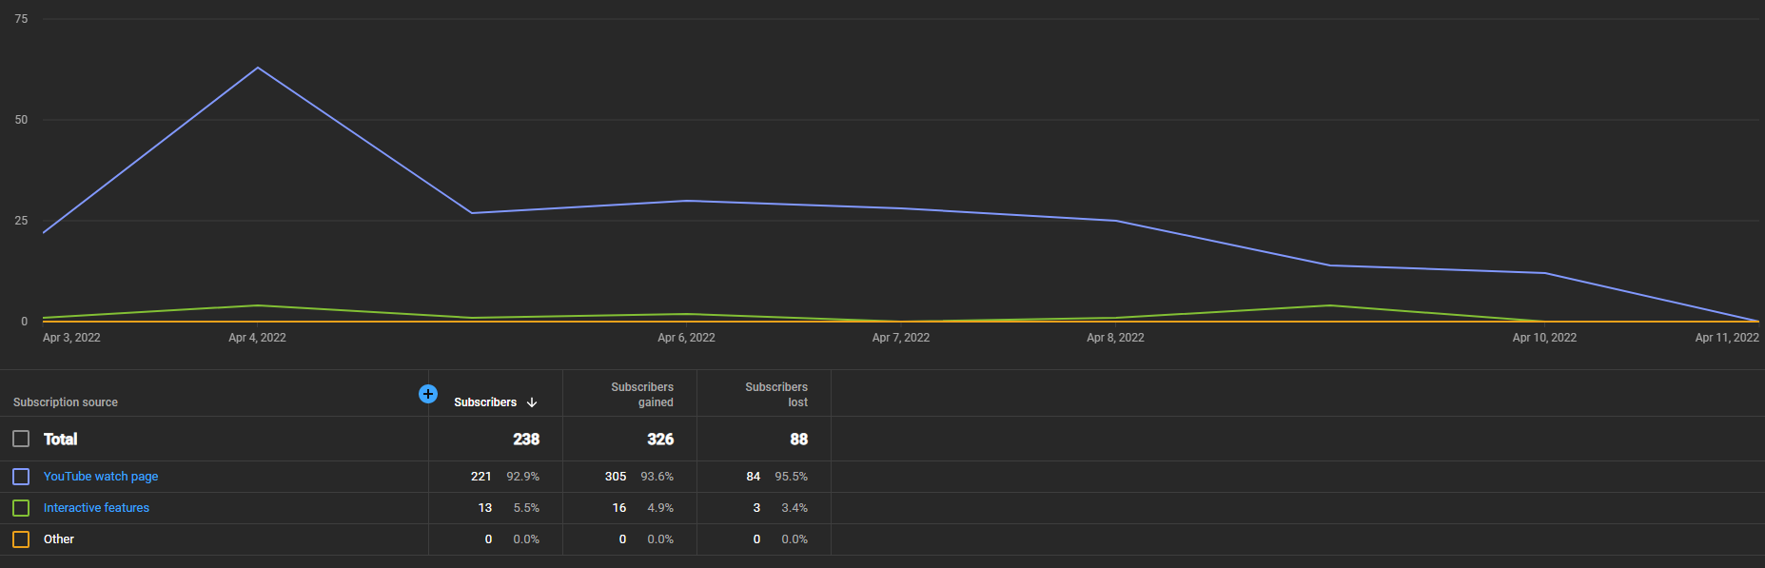Viewport: 1765px width, 568px height.
Task: Click the y-axis label 75
Action: (x=21, y=19)
